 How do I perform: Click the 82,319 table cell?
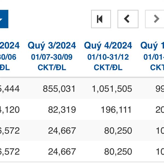[62, 110]
